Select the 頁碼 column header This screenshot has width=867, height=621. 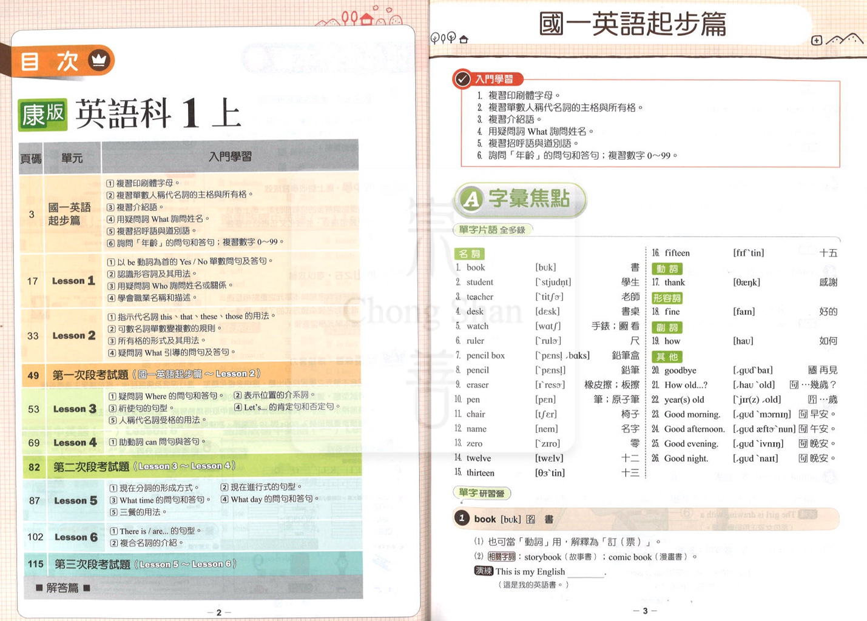31,159
